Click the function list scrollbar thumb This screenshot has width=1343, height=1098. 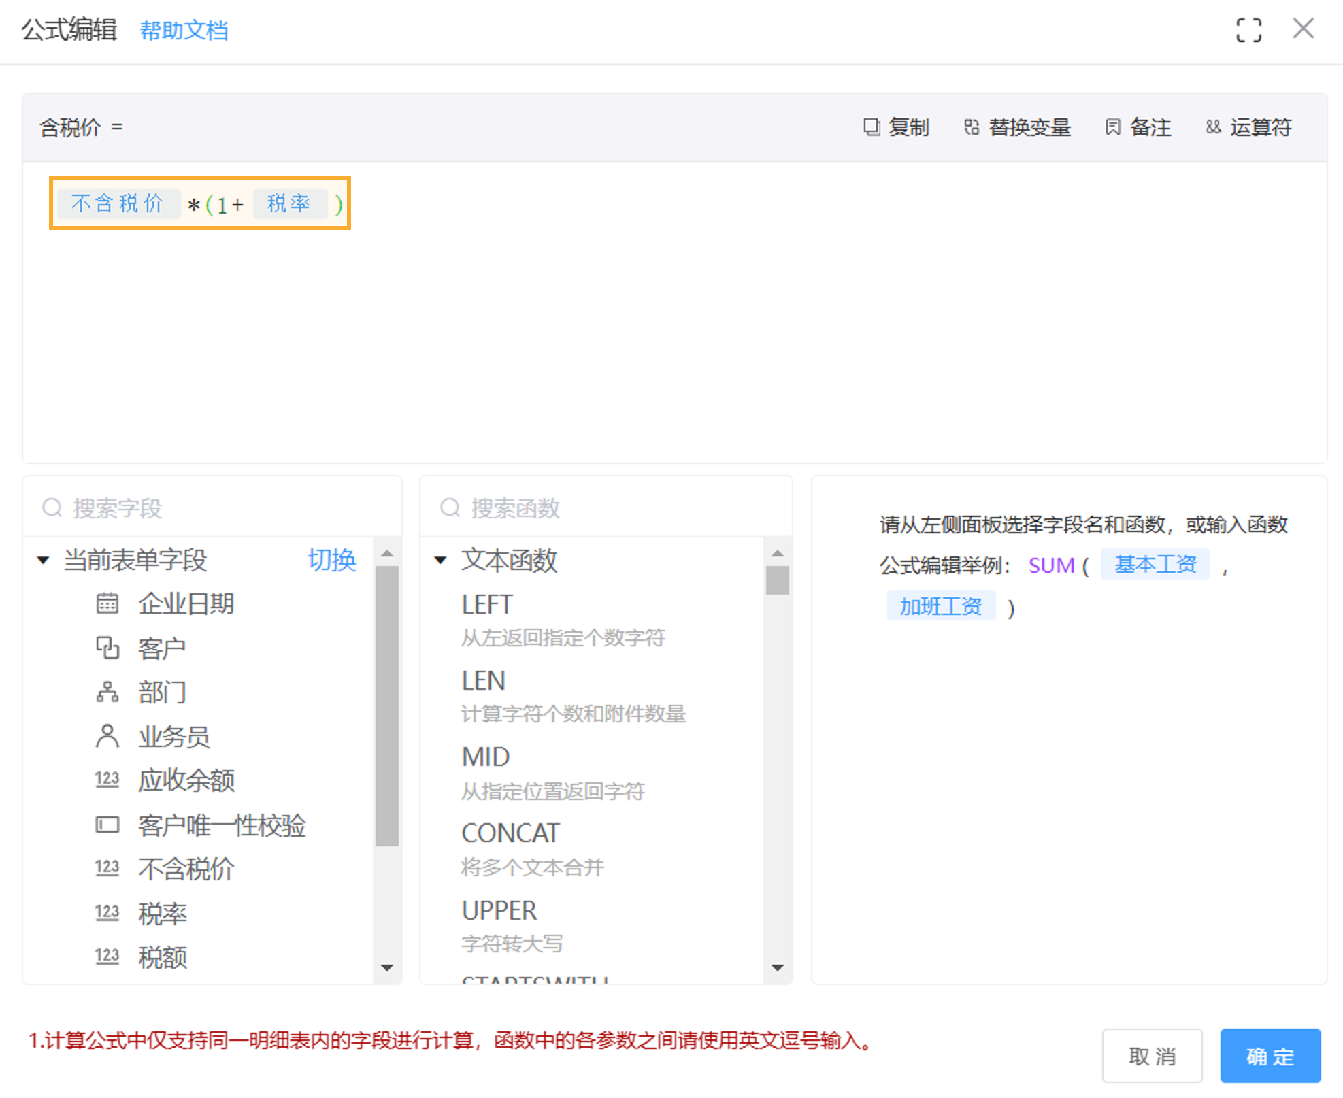click(778, 580)
